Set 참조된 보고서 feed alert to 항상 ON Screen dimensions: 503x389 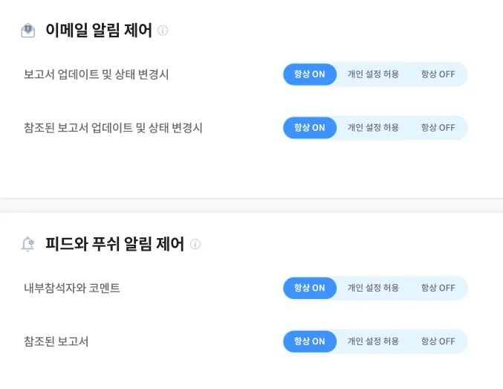coord(309,341)
